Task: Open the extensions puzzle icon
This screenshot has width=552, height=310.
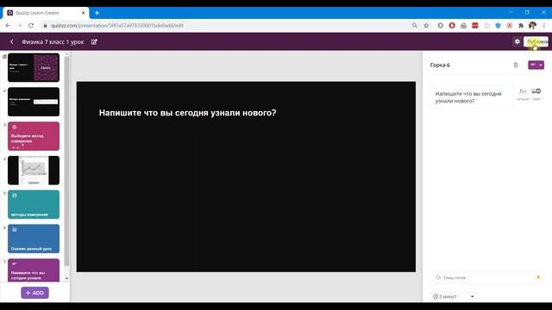Action: click(521, 25)
